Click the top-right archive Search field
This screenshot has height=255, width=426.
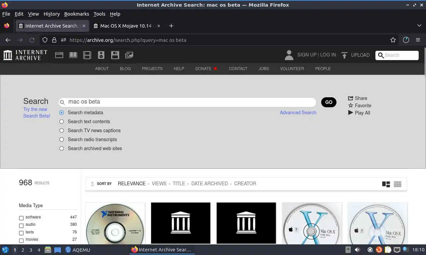click(x=397, y=55)
